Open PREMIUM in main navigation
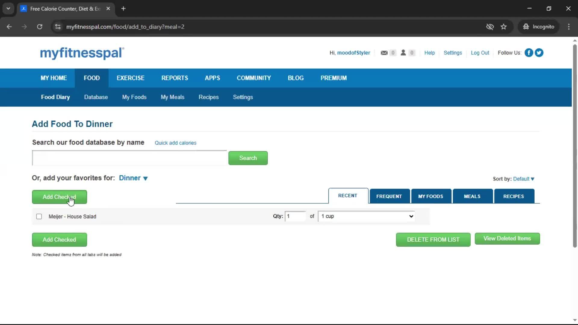This screenshot has height=325, width=578. pyautogui.click(x=334, y=78)
